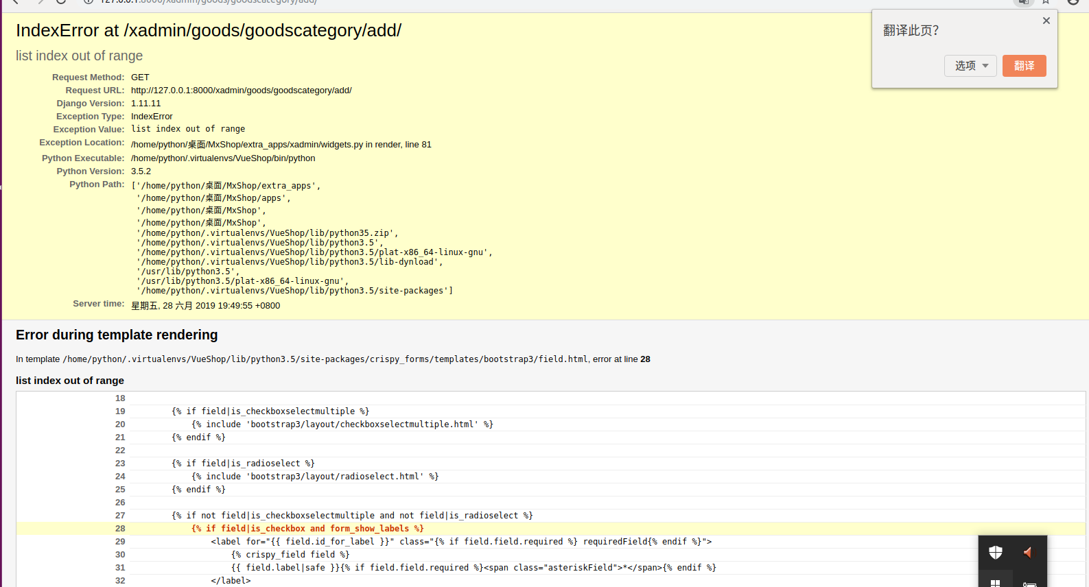Click the Request Method value GET
The image size is (1089, 587).
(140, 77)
